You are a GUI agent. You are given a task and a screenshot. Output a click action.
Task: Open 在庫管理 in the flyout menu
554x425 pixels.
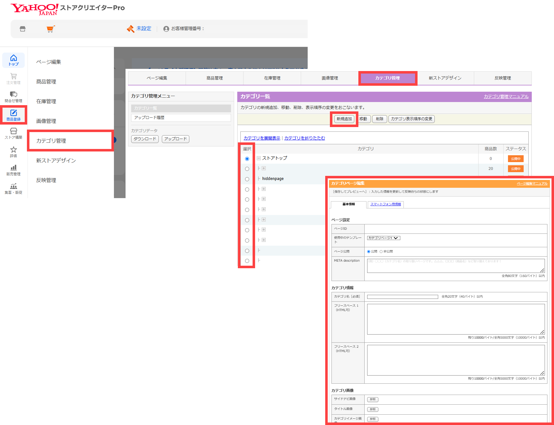tap(46, 101)
